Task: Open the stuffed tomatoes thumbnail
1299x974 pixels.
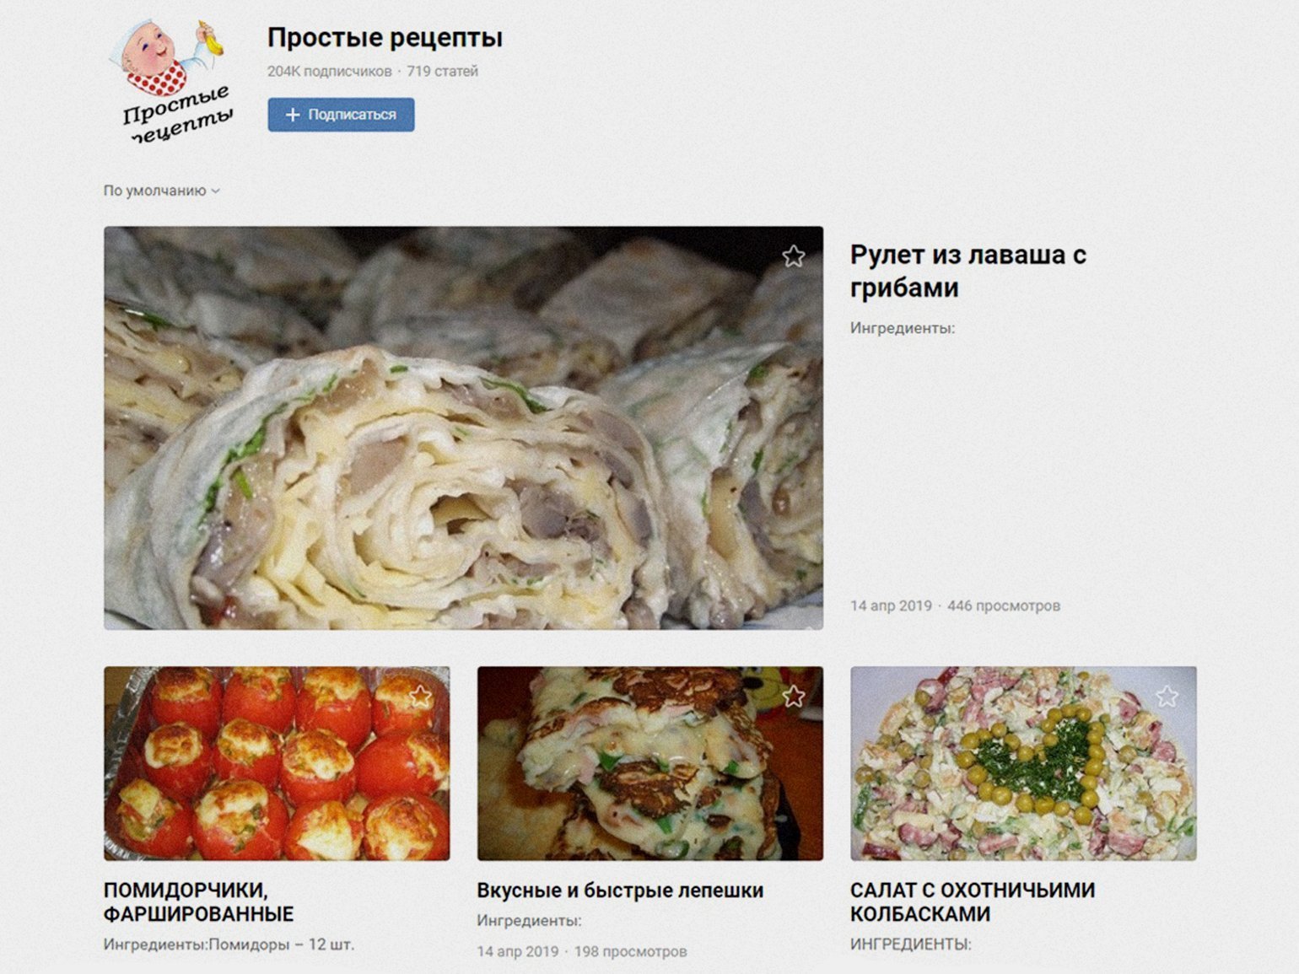Action: (x=277, y=763)
